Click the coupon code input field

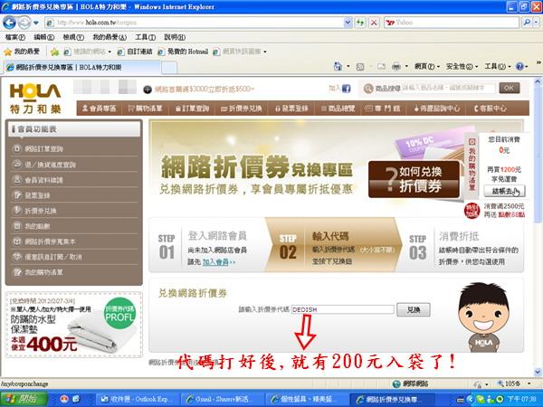coord(343,309)
